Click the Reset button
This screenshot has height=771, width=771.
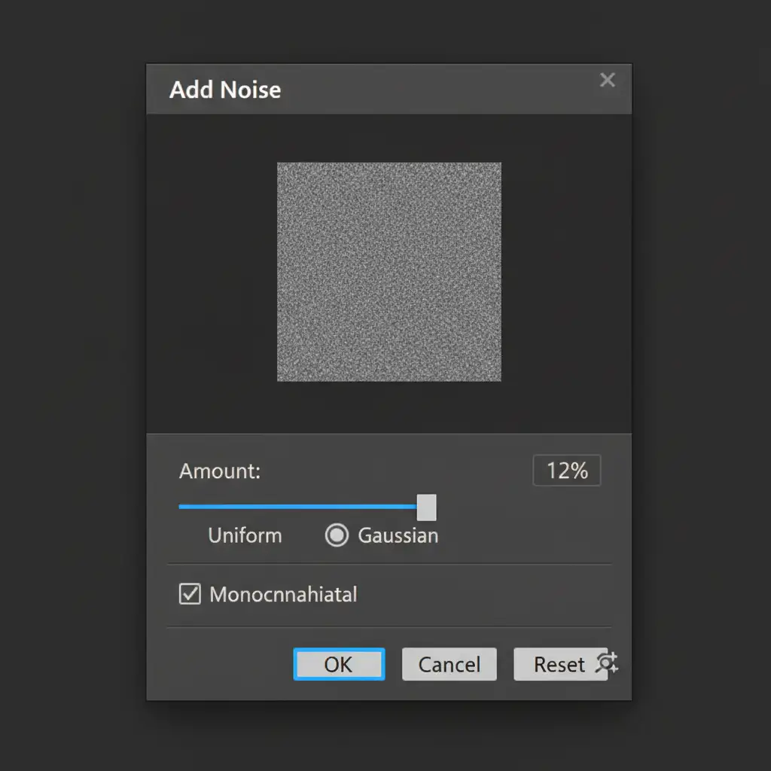[559, 664]
